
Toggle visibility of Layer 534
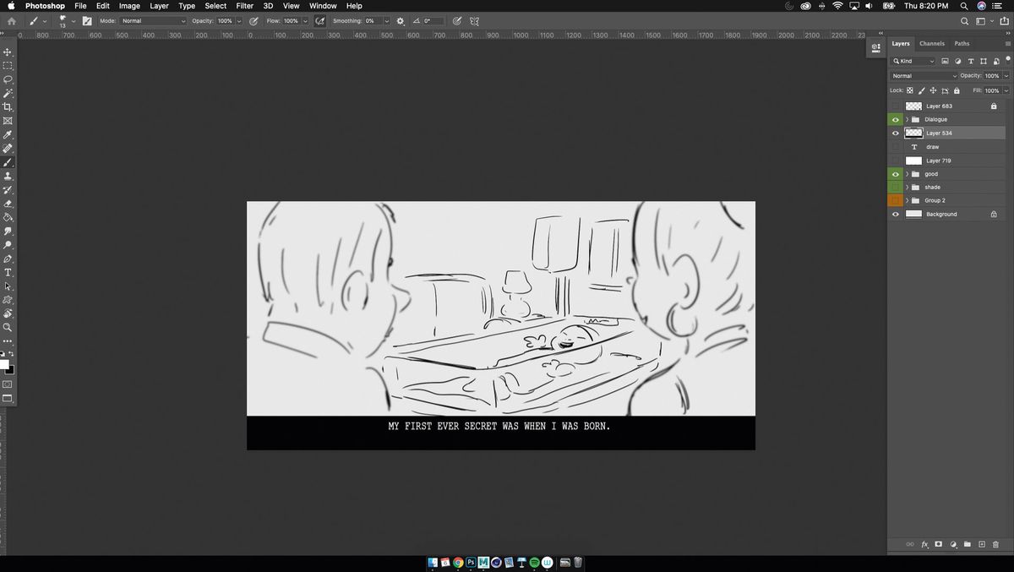[896, 133]
